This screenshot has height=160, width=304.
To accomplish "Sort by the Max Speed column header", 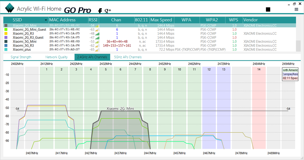I will tap(161, 20).
